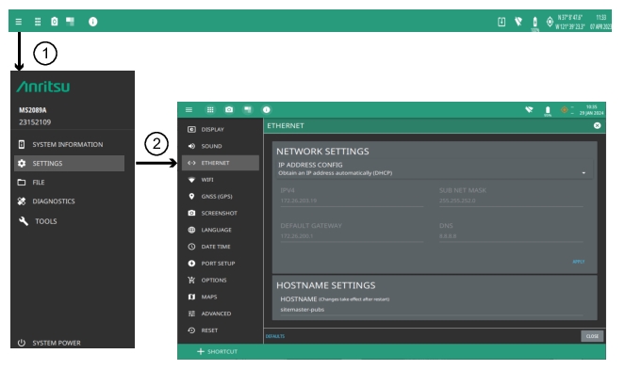Click the hamburger menu icon in Ethernet window
625x370 pixels.
pyautogui.click(x=189, y=109)
